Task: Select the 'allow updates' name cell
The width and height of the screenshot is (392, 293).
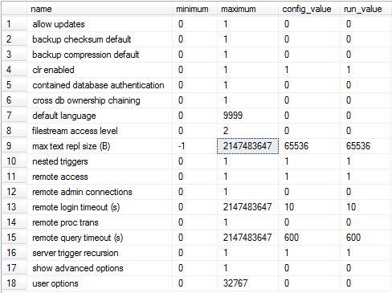Action: pos(100,24)
